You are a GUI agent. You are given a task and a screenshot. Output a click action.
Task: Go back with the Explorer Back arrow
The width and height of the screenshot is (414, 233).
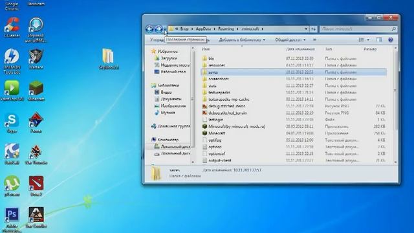coord(149,28)
